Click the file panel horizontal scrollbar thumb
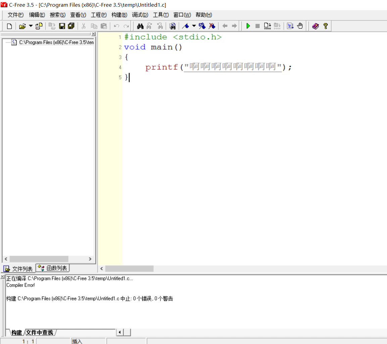This screenshot has height=344, width=387. (x=39, y=259)
